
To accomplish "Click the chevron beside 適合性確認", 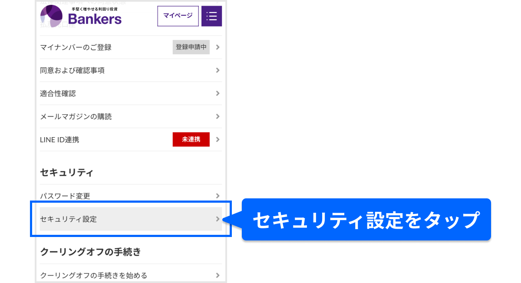I will [218, 93].
